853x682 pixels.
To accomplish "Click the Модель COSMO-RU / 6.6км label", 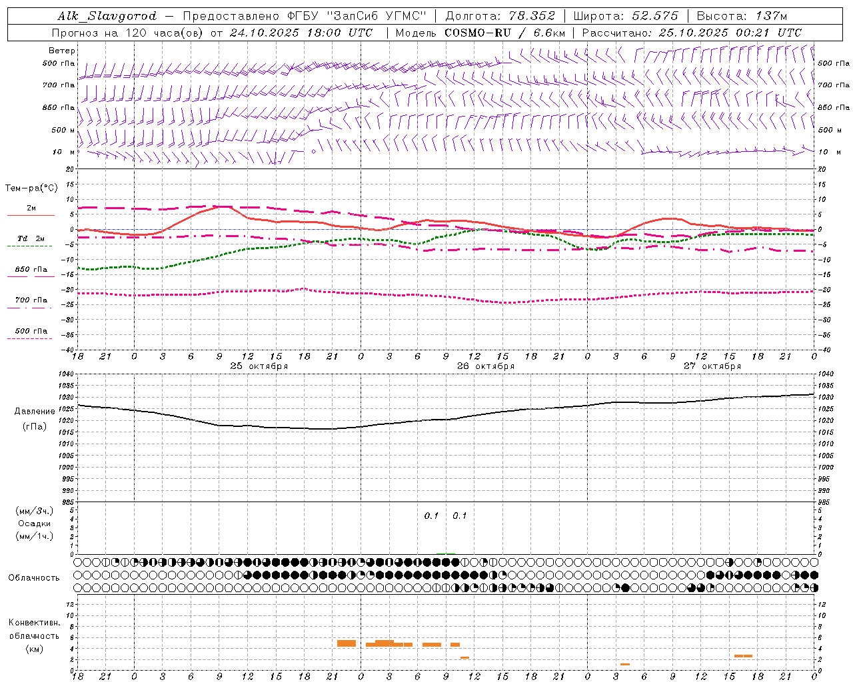I will pos(480,33).
